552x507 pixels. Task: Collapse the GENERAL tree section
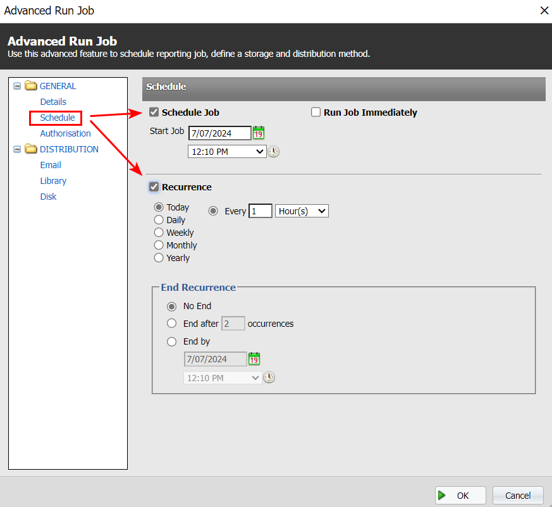17,86
